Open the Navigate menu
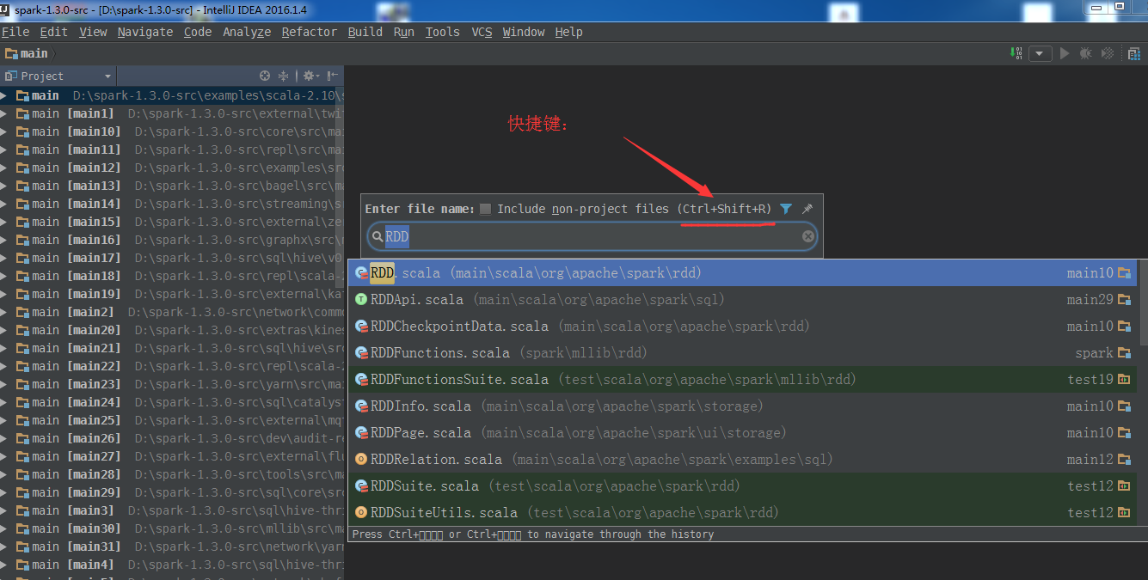 pyautogui.click(x=145, y=32)
